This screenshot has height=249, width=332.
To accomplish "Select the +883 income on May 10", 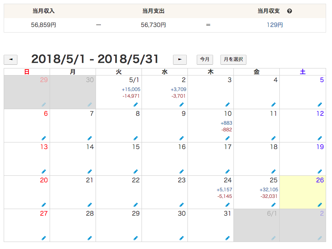I will [226, 123].
